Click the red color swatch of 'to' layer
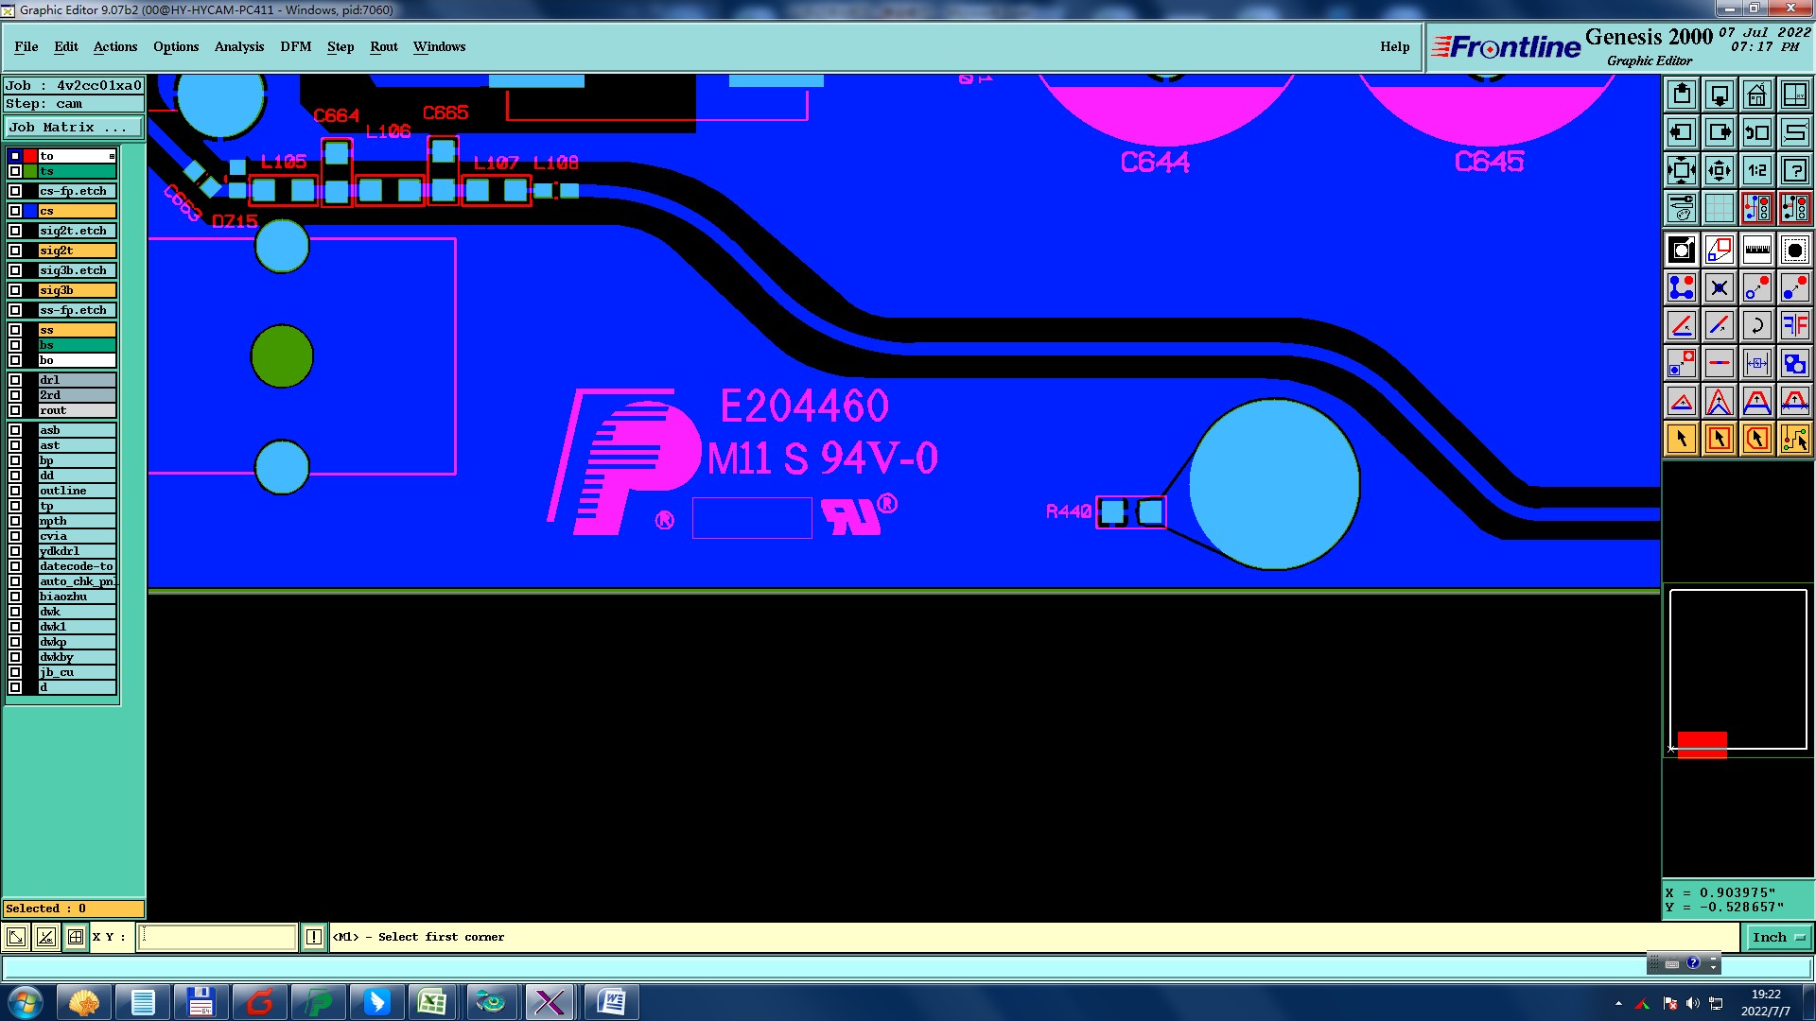The height and width of the screenshot is (1021, 1816). tap(30, 156)
